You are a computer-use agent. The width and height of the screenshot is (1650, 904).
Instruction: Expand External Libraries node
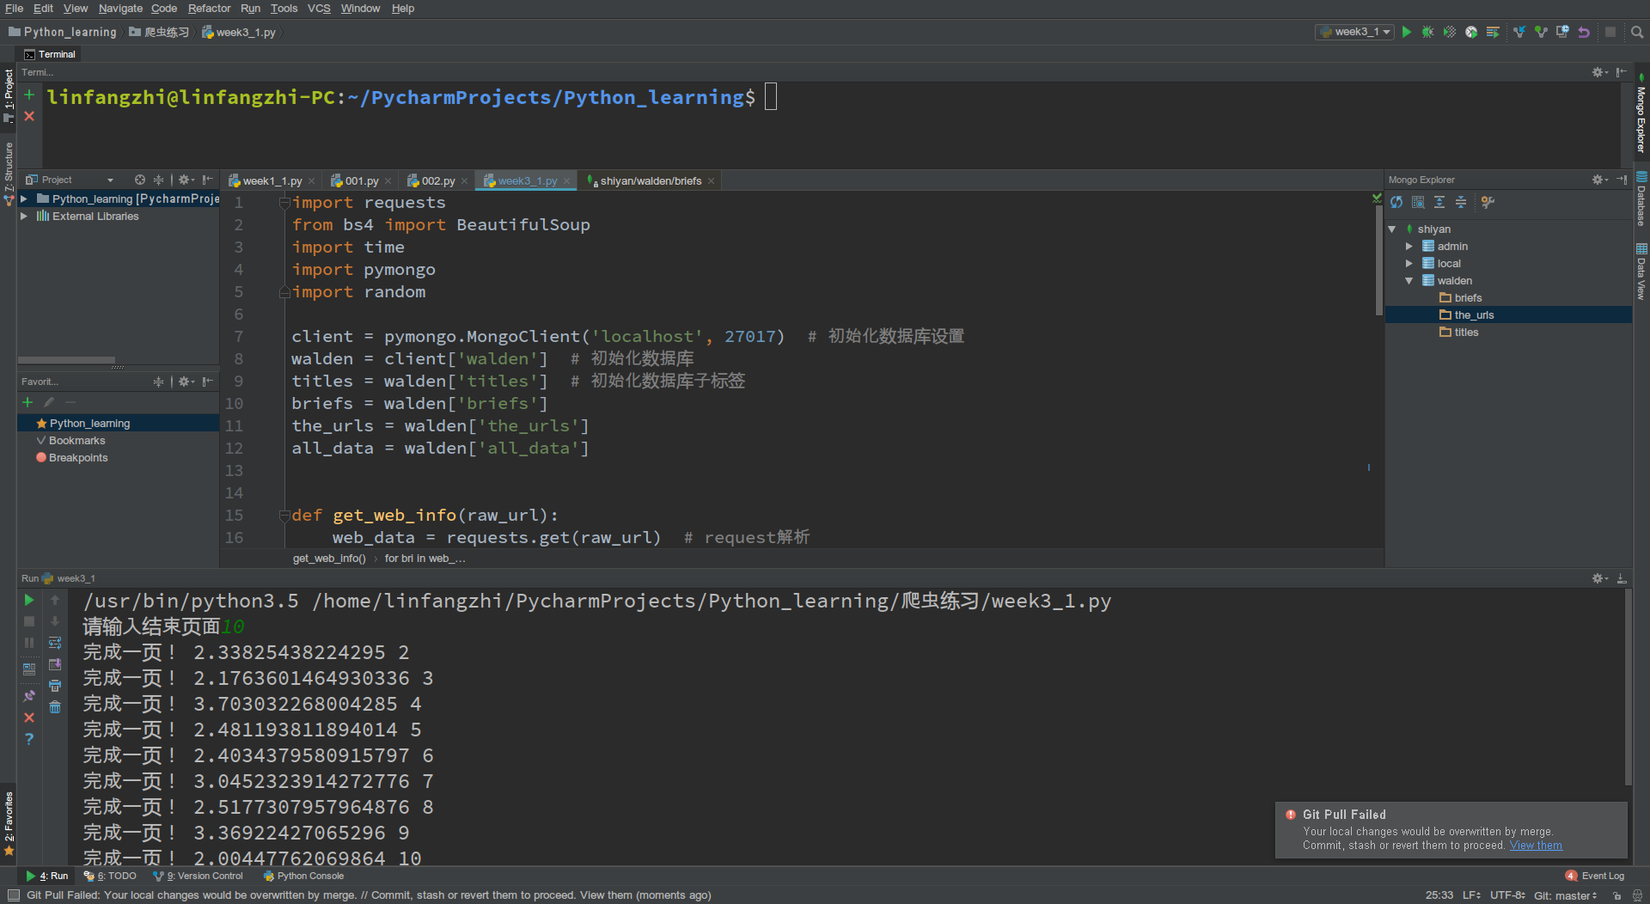[x=24, y=217]
